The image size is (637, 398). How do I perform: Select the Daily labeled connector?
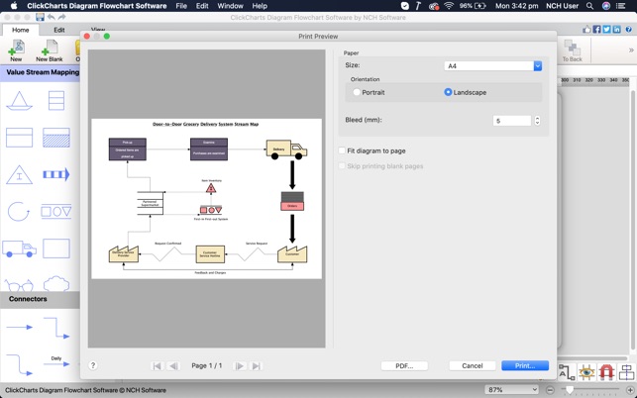click(x=56, y=361)
